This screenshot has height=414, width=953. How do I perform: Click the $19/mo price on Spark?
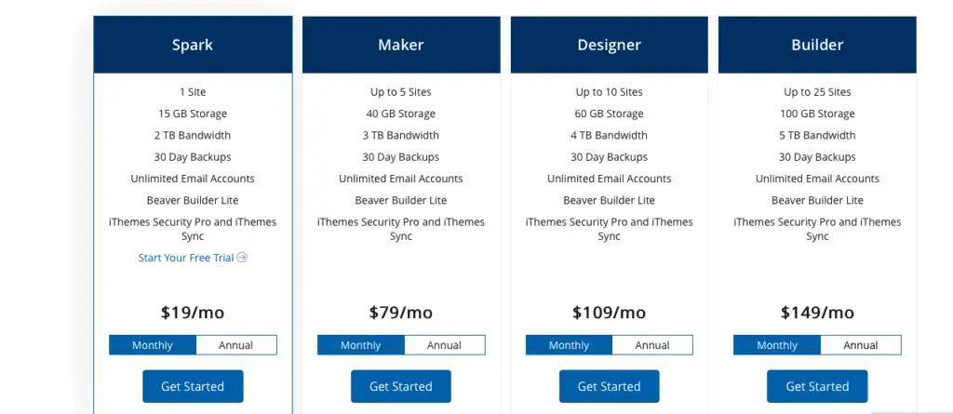tap(193, 314)
